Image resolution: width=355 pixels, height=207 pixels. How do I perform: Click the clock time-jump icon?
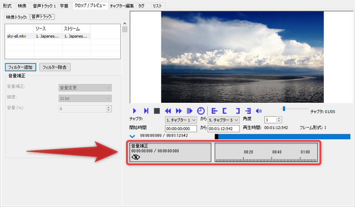201,111
